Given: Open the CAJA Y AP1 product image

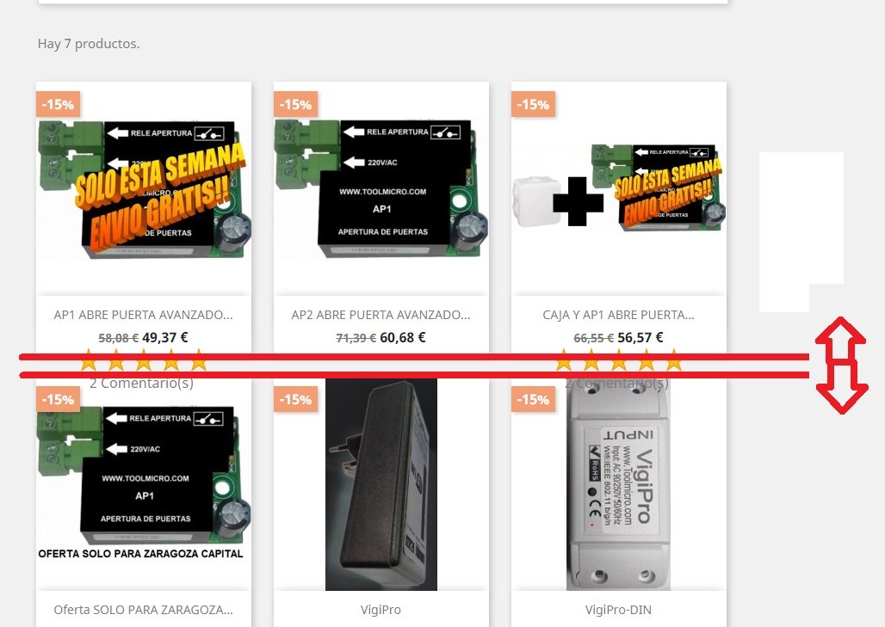Looking at the screenshot, I should tap(619, 189).
